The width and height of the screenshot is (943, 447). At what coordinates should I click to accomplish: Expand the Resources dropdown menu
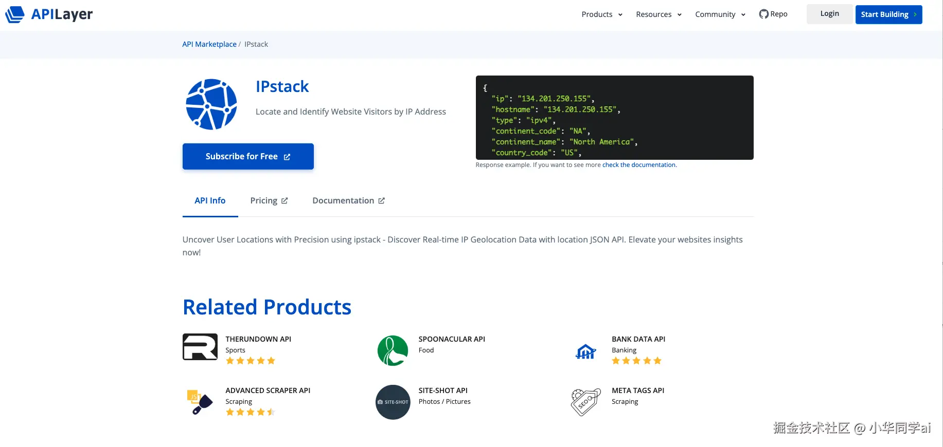click(659, 14)
